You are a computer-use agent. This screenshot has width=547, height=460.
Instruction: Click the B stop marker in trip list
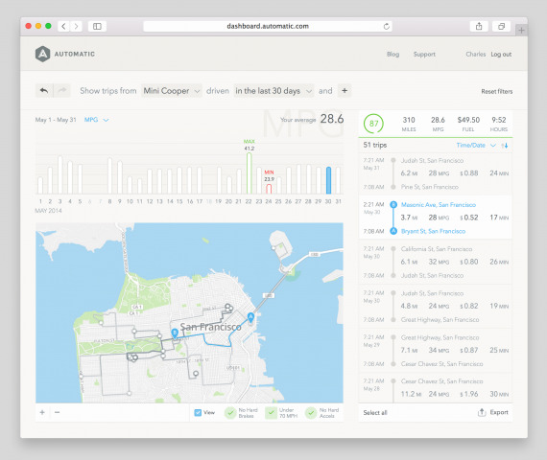click(x=393, y=204)
